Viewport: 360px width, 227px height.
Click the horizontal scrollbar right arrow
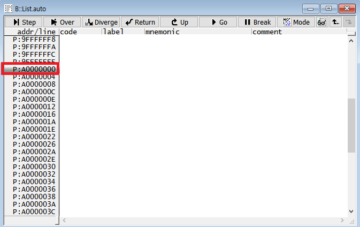[342, 221]
